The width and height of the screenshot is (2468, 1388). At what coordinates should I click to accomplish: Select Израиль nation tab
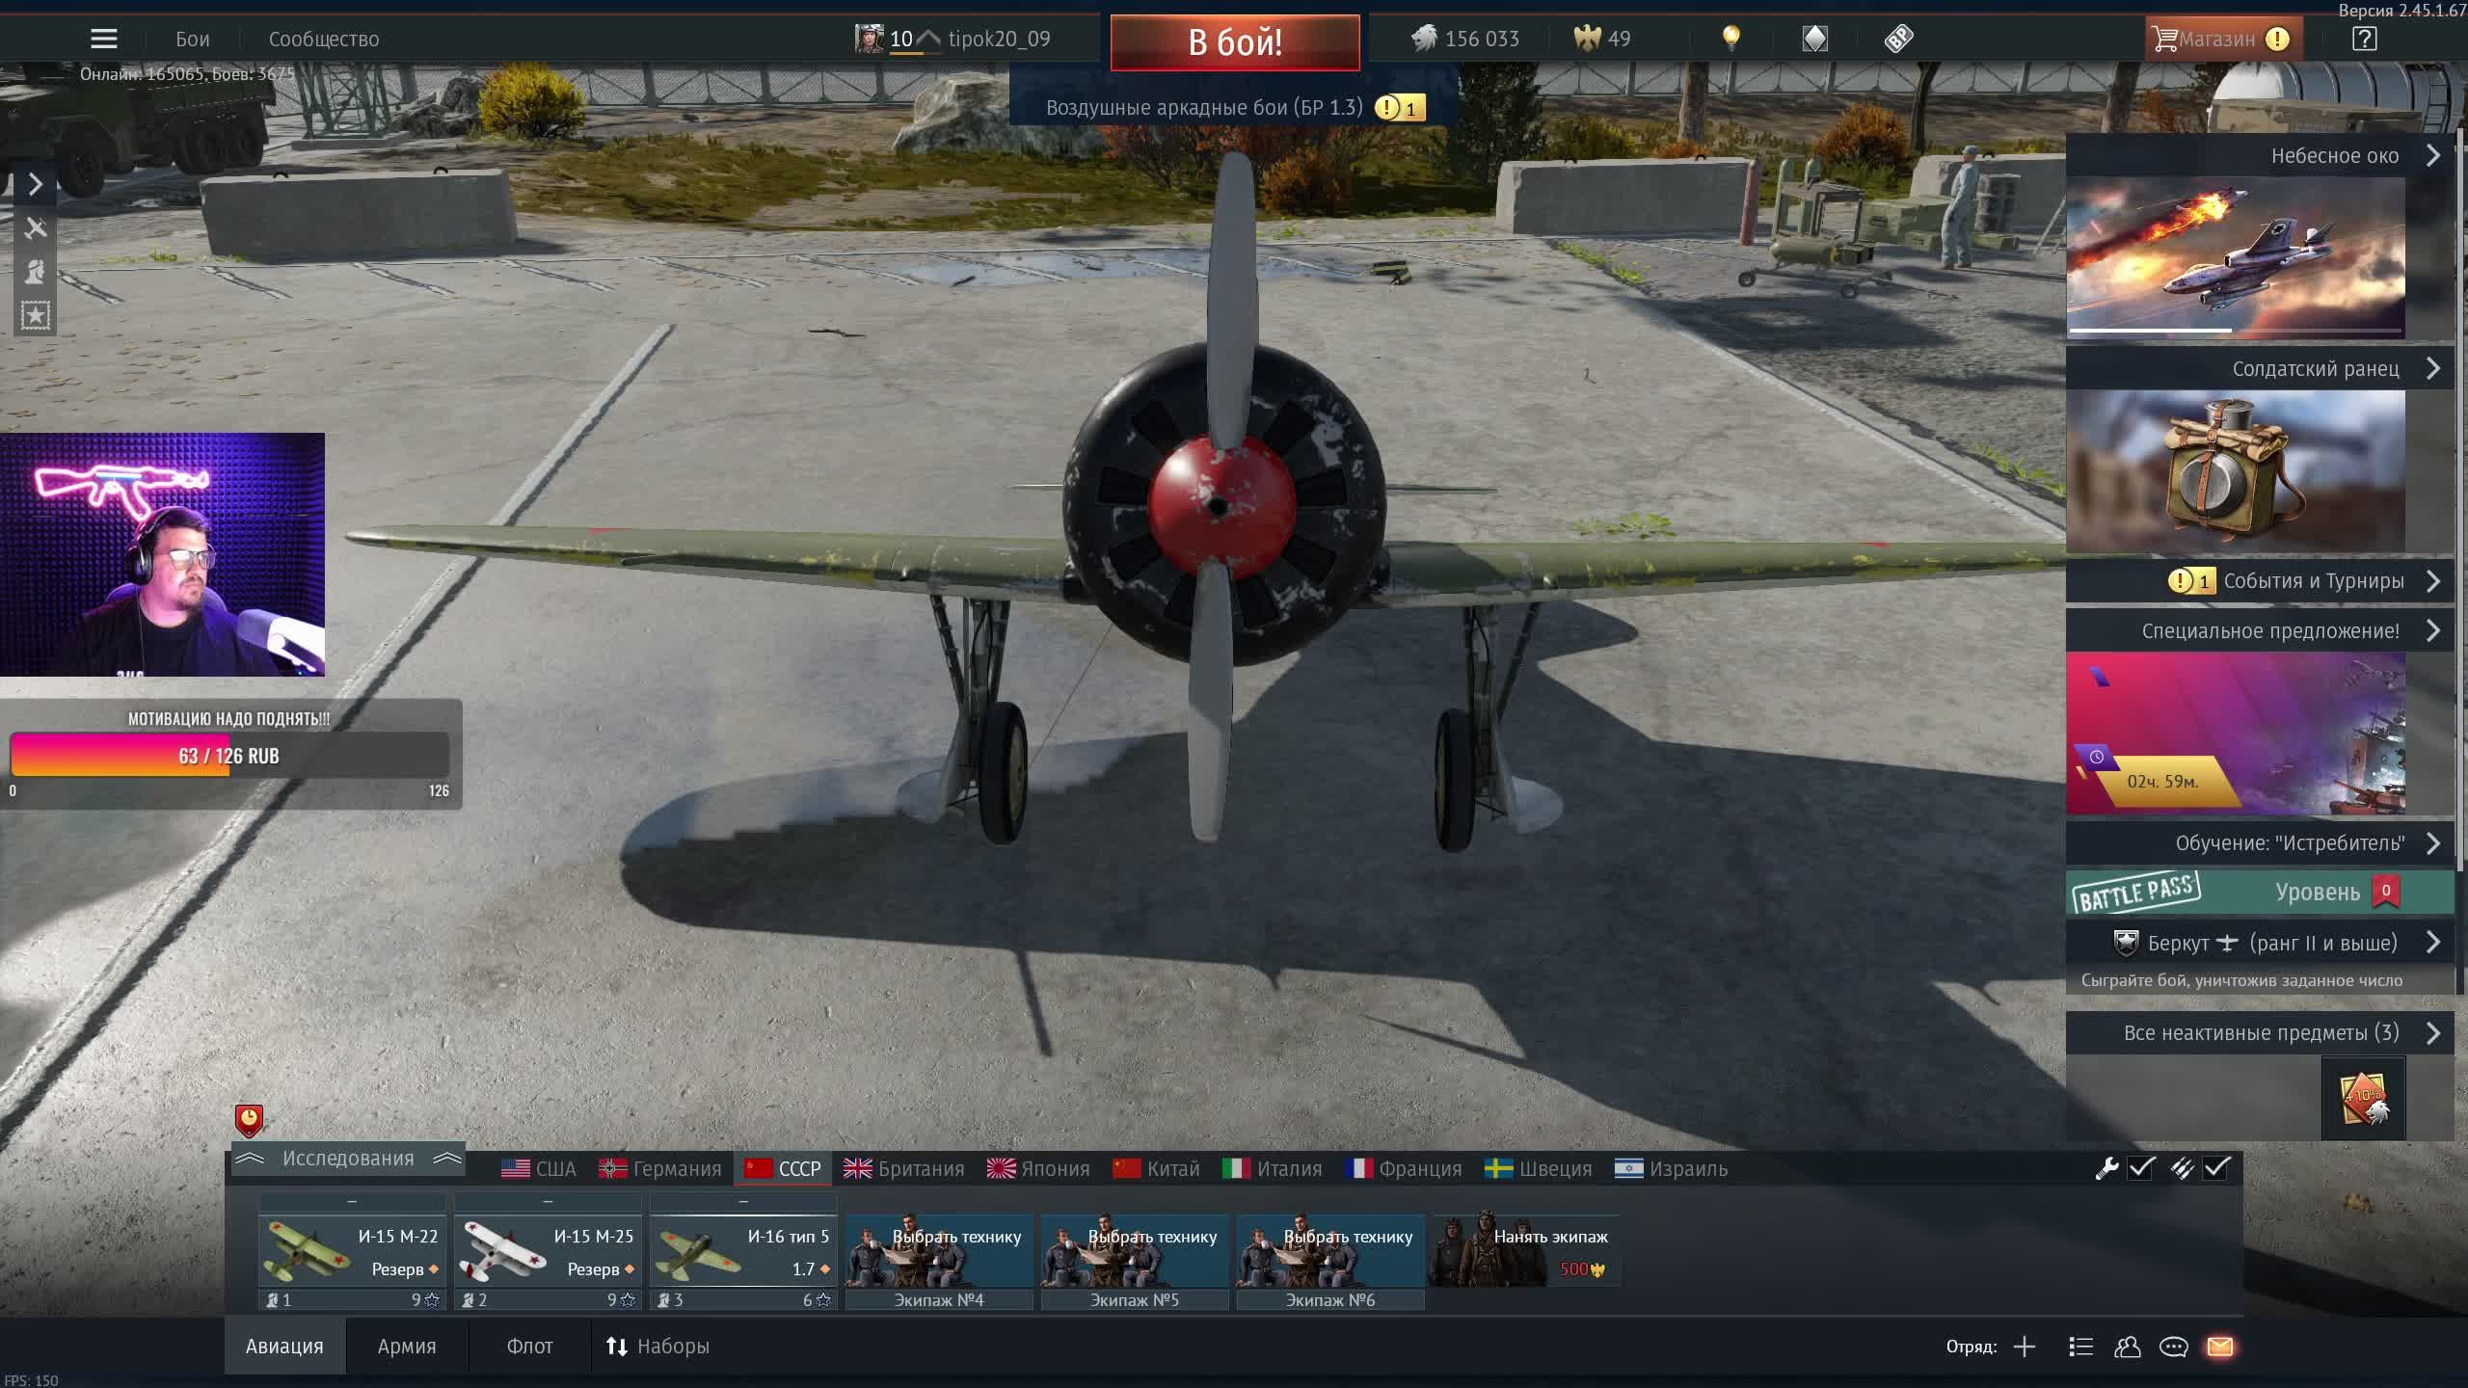[1672, 1169]
